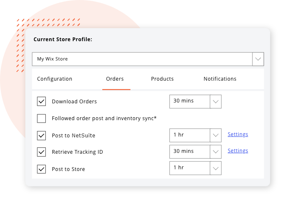Image resolution: width=281 pixels, height=197 pixels.
Task: Open Settings link for Retrieve Tracking ID
Action: point(238,151)
